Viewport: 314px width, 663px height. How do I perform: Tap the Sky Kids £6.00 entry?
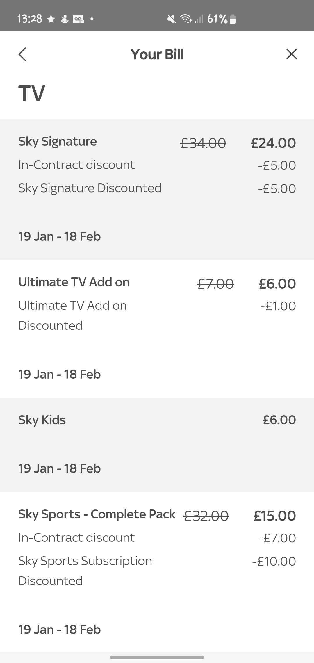click(157, 420)
